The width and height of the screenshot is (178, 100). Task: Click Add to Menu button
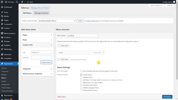pyautogui.click(x=46, y=62)
